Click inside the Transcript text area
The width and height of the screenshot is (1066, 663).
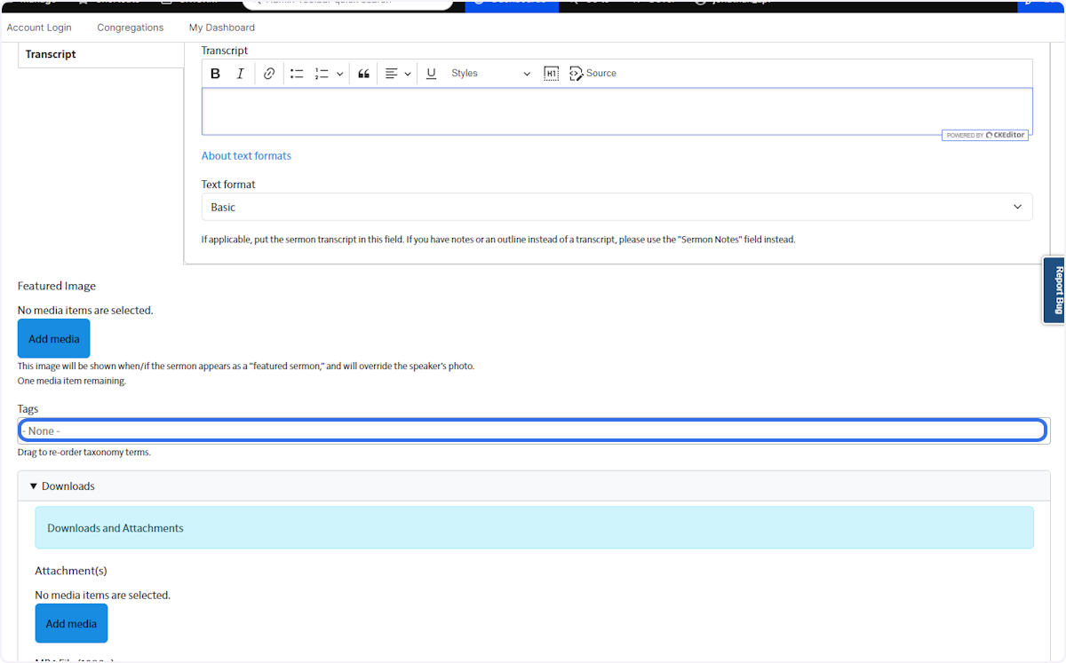click(x=617, y=111)
